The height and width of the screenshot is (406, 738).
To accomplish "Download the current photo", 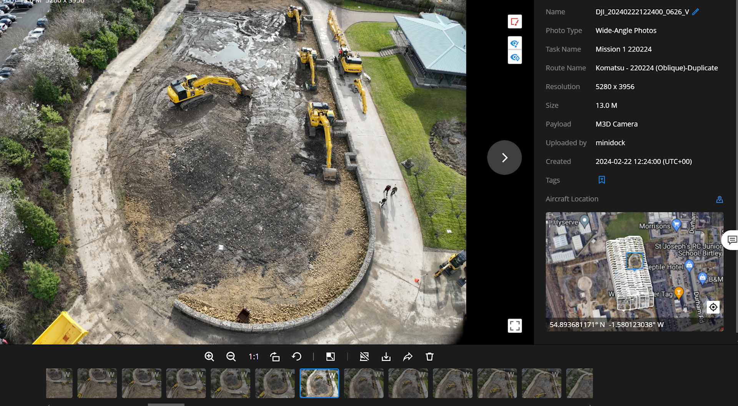I will point(386,357).
